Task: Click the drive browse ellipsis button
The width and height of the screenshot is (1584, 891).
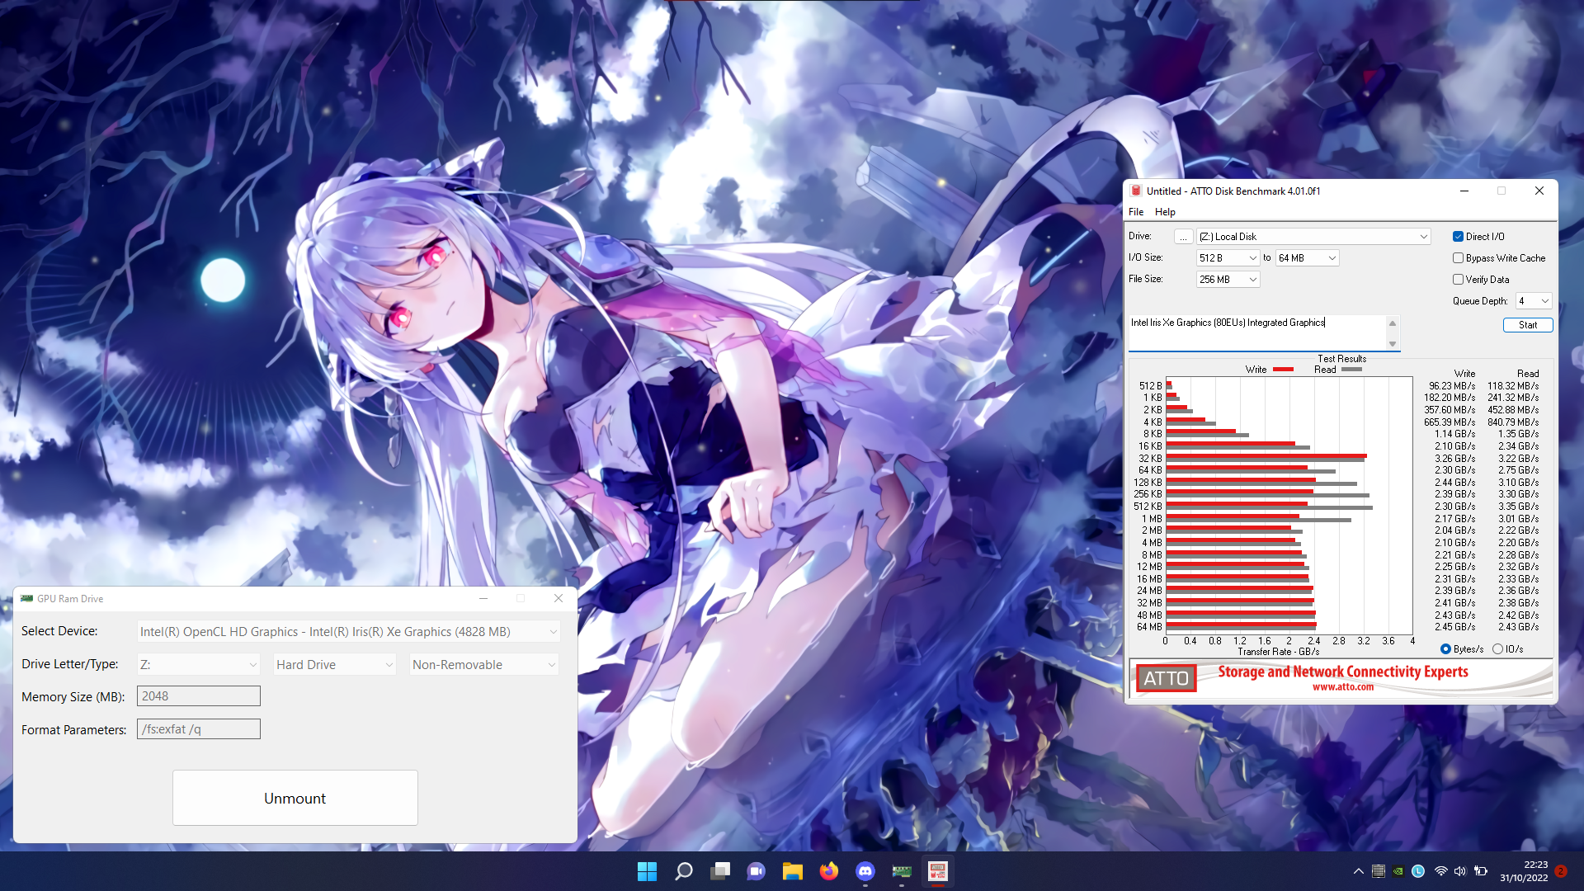Action: point(1183,237)
